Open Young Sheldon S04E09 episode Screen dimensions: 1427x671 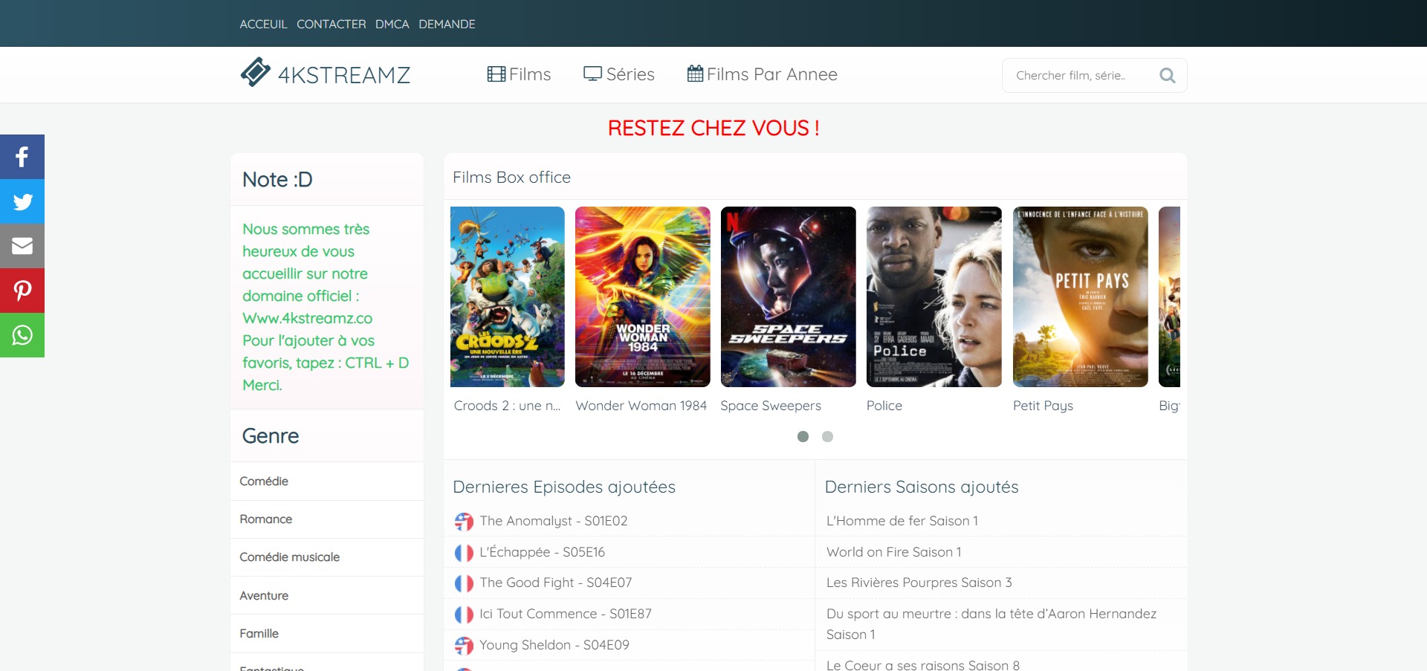[554, 645]
